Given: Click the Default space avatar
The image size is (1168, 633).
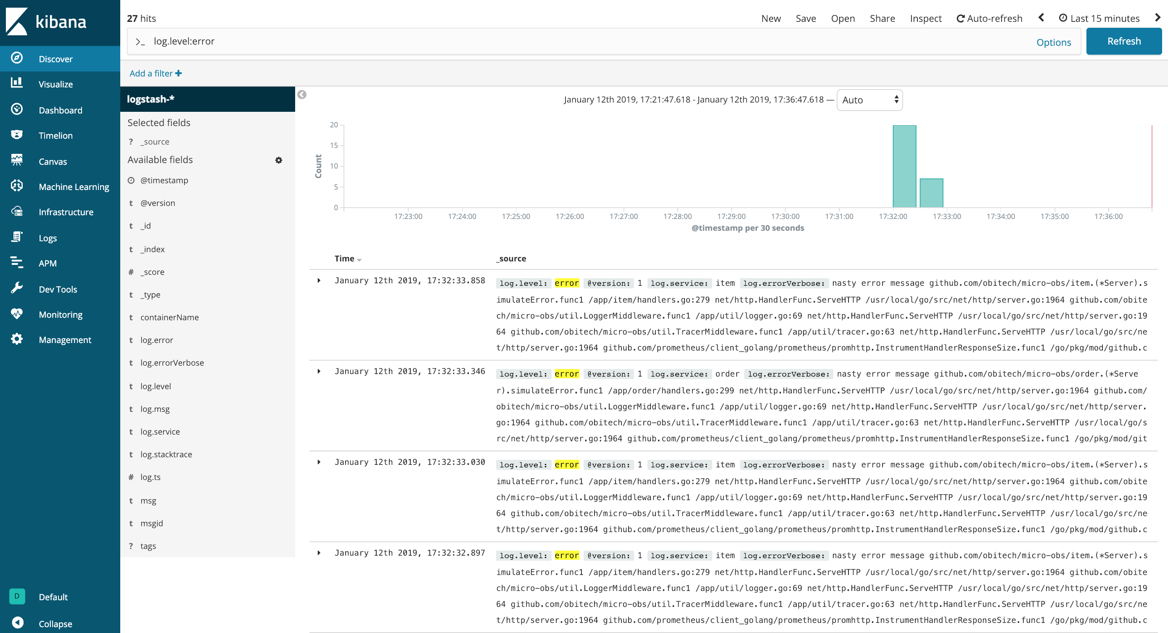Looking at the screenshot, I should coord(17,596).
